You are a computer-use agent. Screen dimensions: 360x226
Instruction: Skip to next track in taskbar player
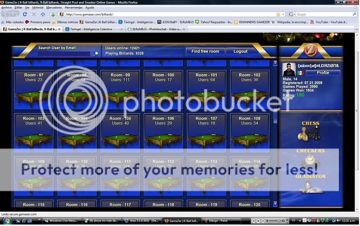pos(263,221)
